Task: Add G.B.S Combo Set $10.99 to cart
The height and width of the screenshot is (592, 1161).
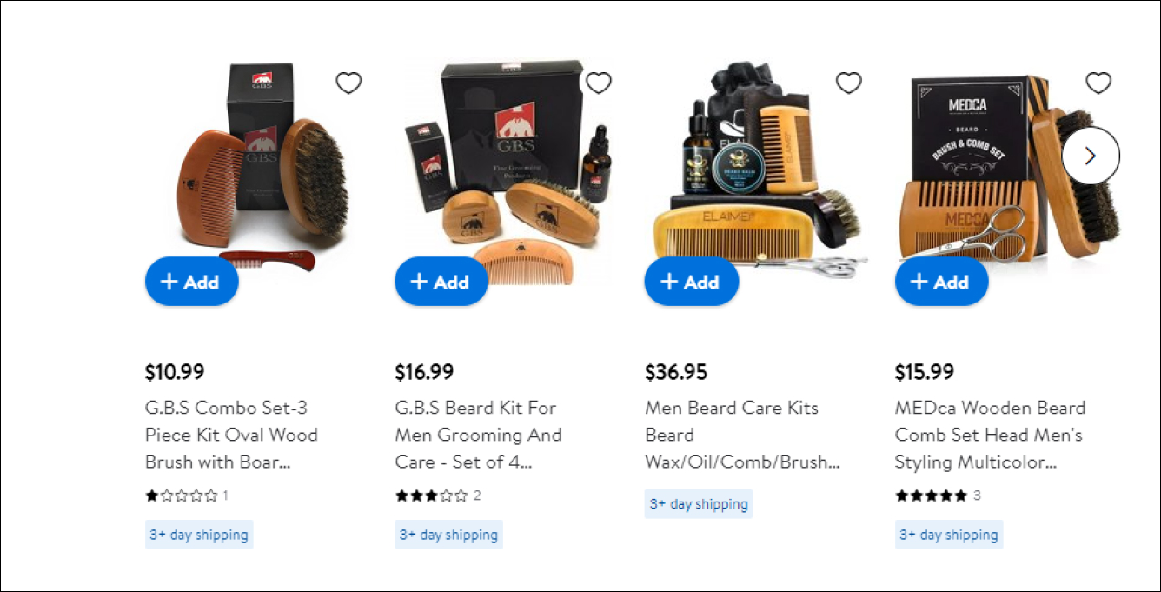Action: pos(191,282)
